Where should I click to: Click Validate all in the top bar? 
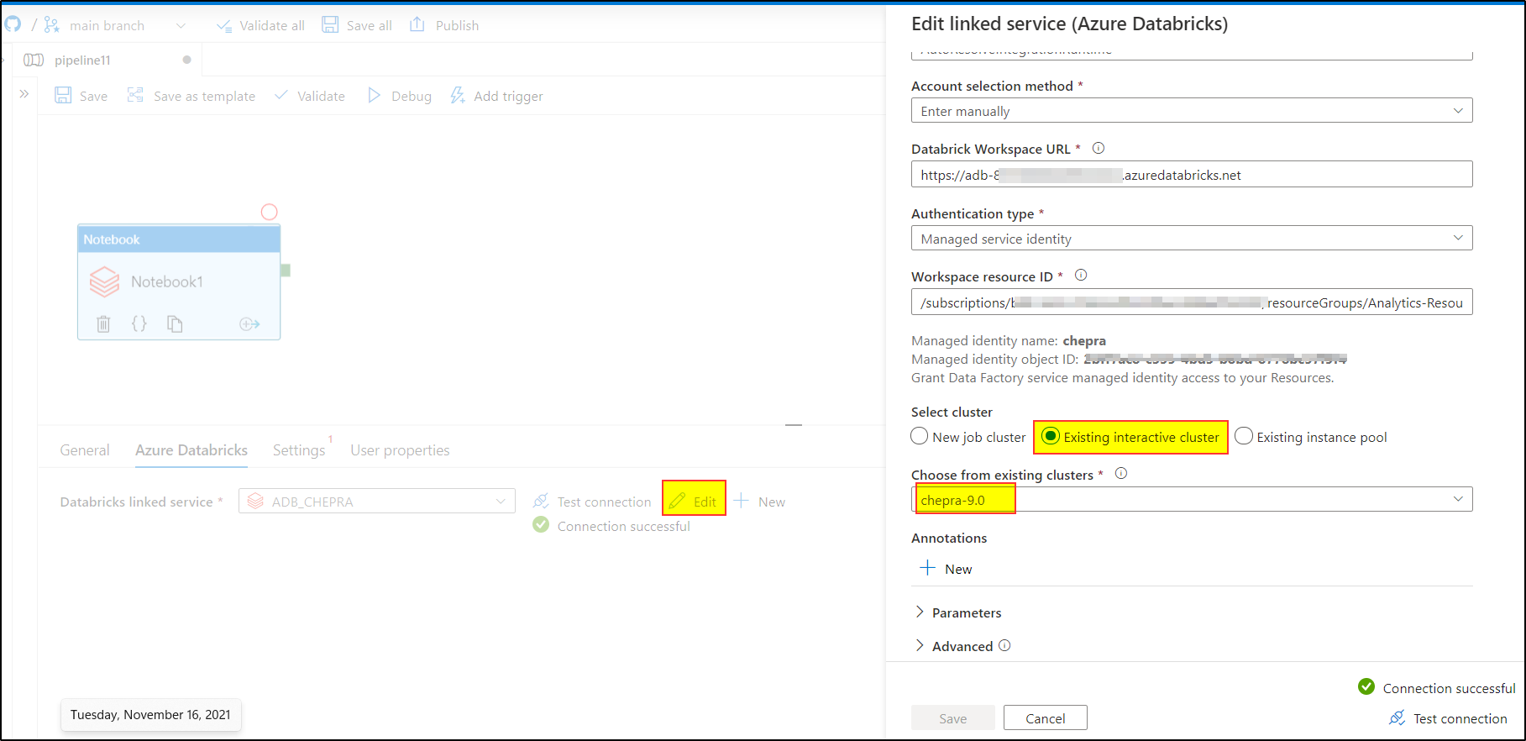pos(260,25)
